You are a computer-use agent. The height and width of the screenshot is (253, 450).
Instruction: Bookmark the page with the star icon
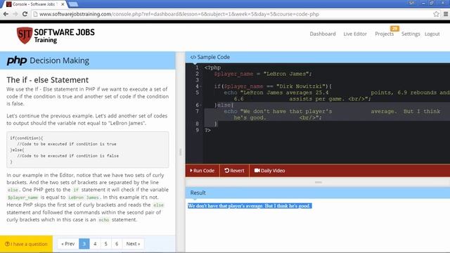[436, 14]
